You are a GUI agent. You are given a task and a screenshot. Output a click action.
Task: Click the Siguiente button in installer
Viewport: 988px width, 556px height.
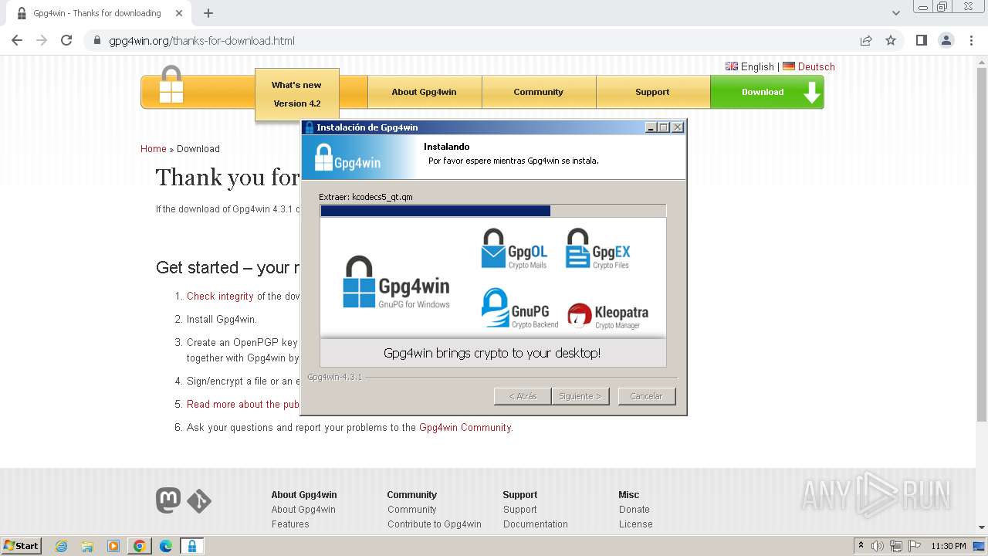(580, 396)
